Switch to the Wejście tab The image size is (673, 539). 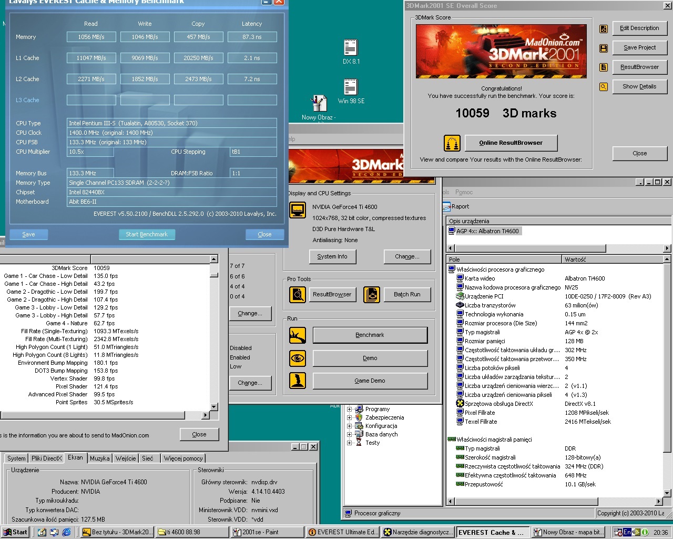click(x=126, y=458)
